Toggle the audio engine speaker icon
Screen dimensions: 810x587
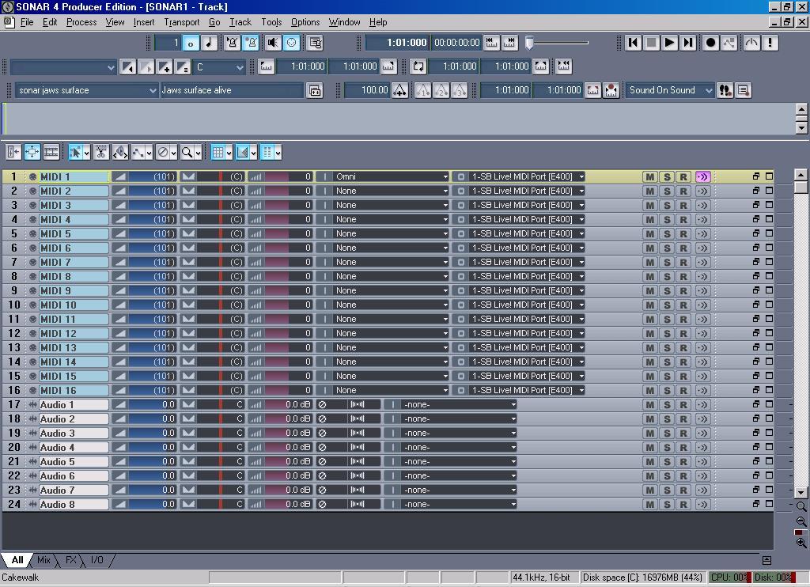click(273, 43)
